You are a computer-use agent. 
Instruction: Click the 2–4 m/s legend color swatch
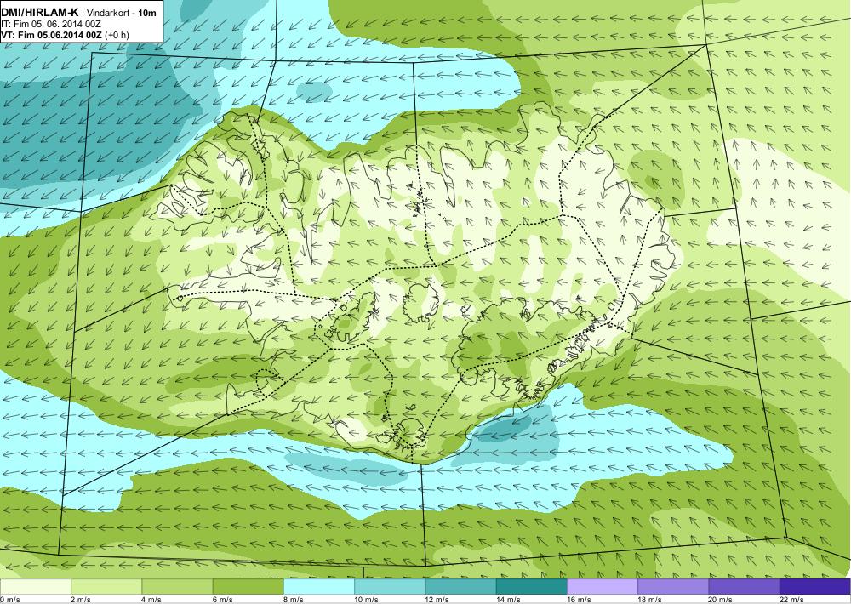tap(106, 587)
